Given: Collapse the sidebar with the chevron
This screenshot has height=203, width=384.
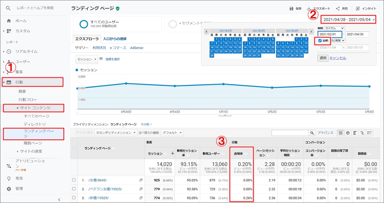Looking at the screenshot, I should (x=59, y=199).
